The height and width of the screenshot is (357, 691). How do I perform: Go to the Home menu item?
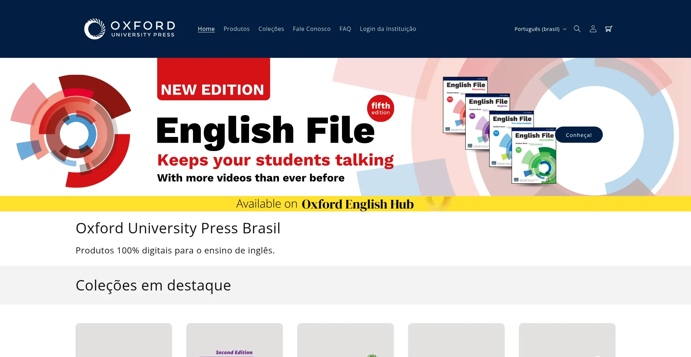tap(206, 29)
